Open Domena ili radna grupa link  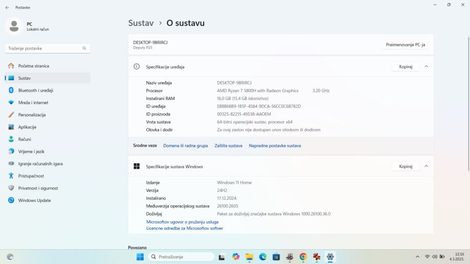(186, 146)
